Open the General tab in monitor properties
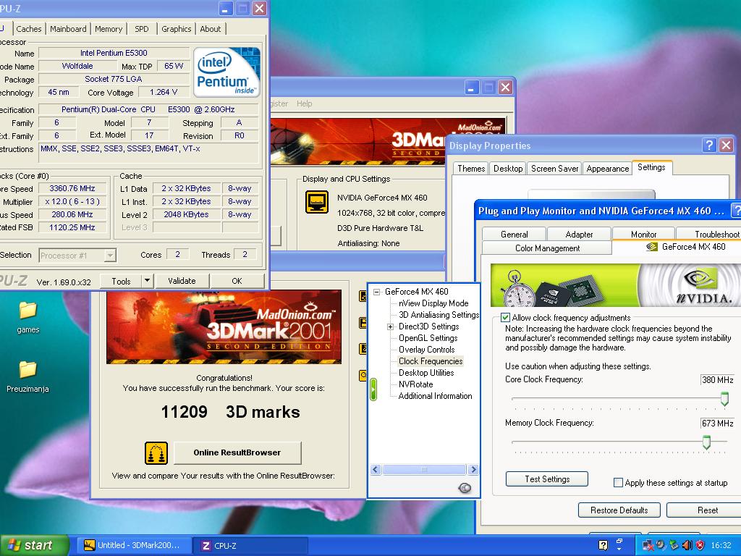 [515, 234]
